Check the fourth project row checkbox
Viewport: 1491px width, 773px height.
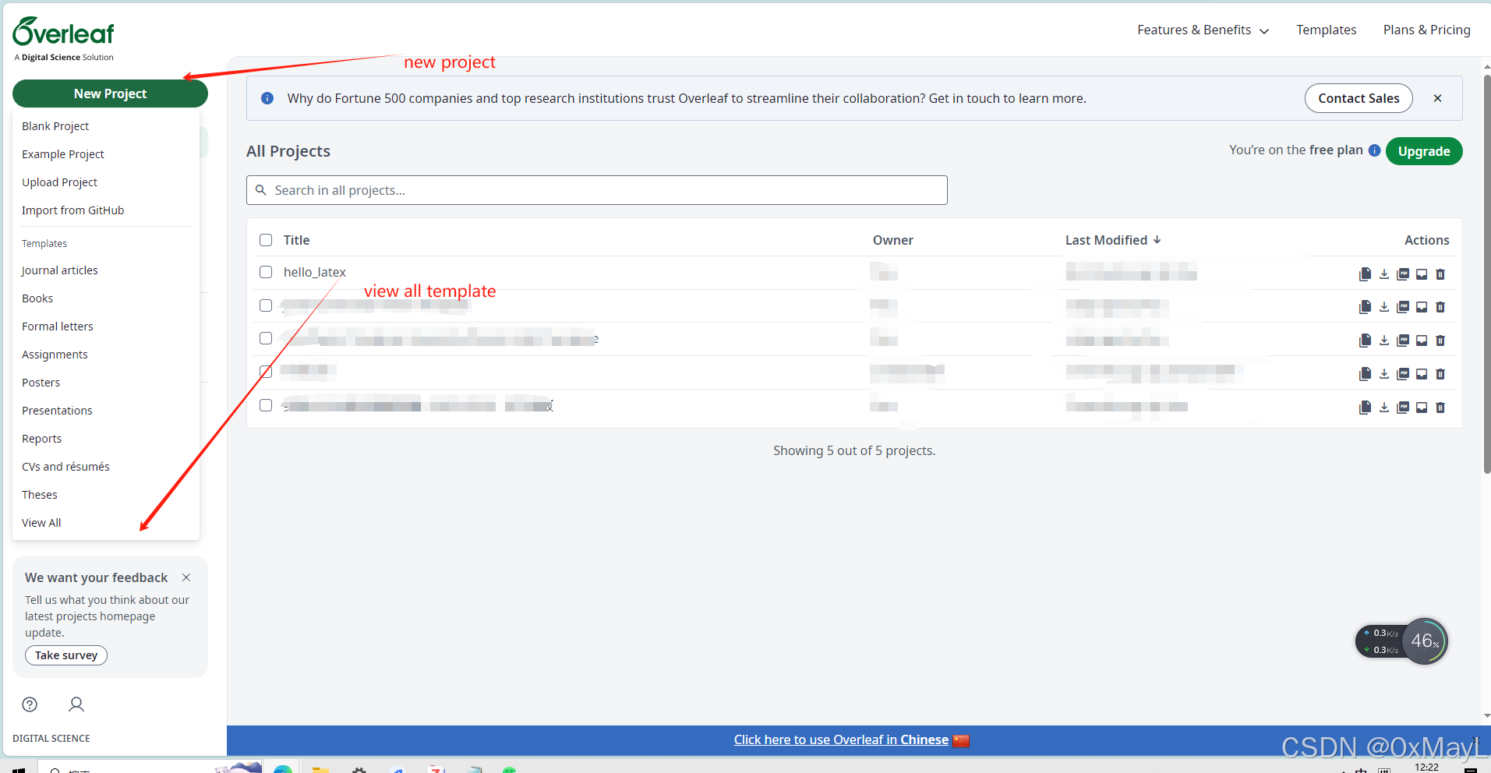point(266,372)
